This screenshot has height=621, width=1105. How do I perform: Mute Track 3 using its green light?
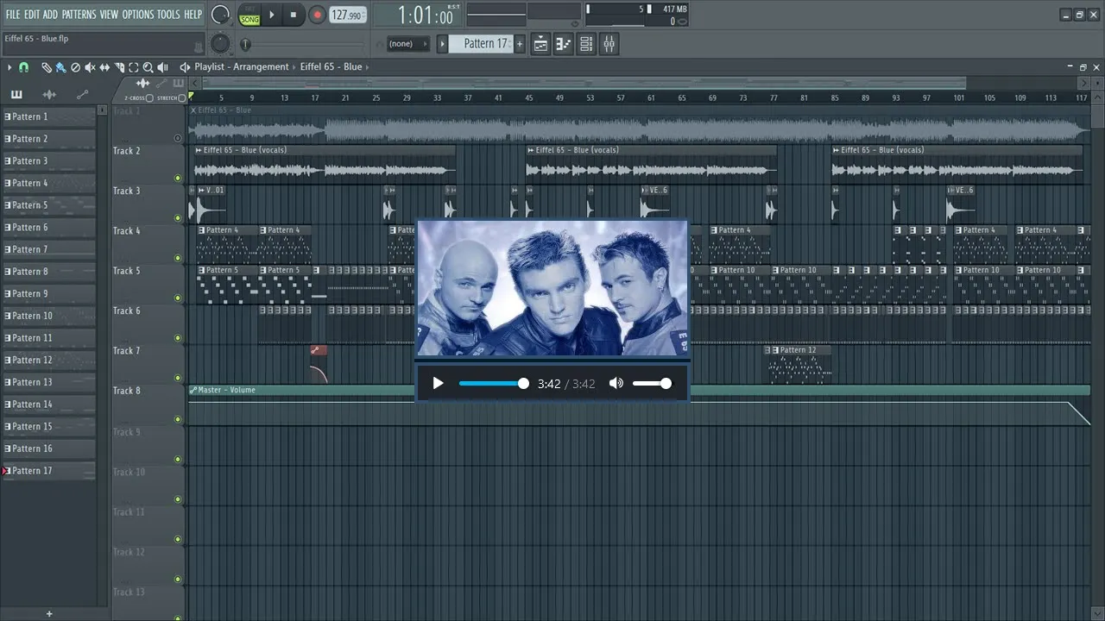pos(178,218)
